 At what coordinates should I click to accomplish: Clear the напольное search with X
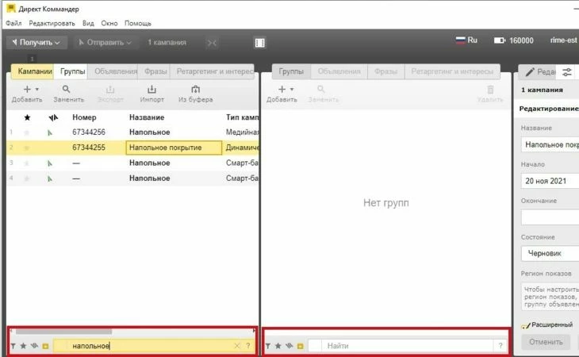pyautogui.click(x=237, y=346)
